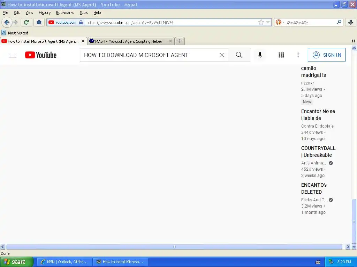The width and height of the screenshot is (357, 267).
Task: Open the Help menu
Action: click(97, 13)
